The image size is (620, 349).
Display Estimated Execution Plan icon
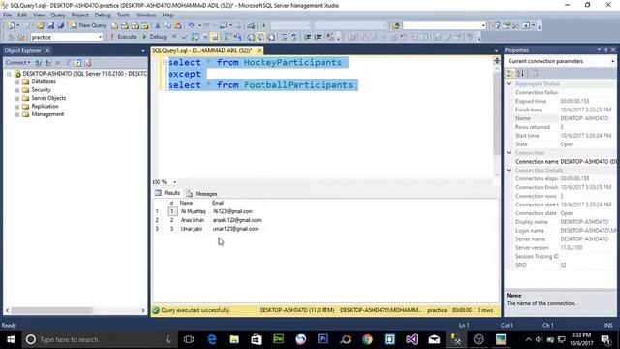coord(195,37)
